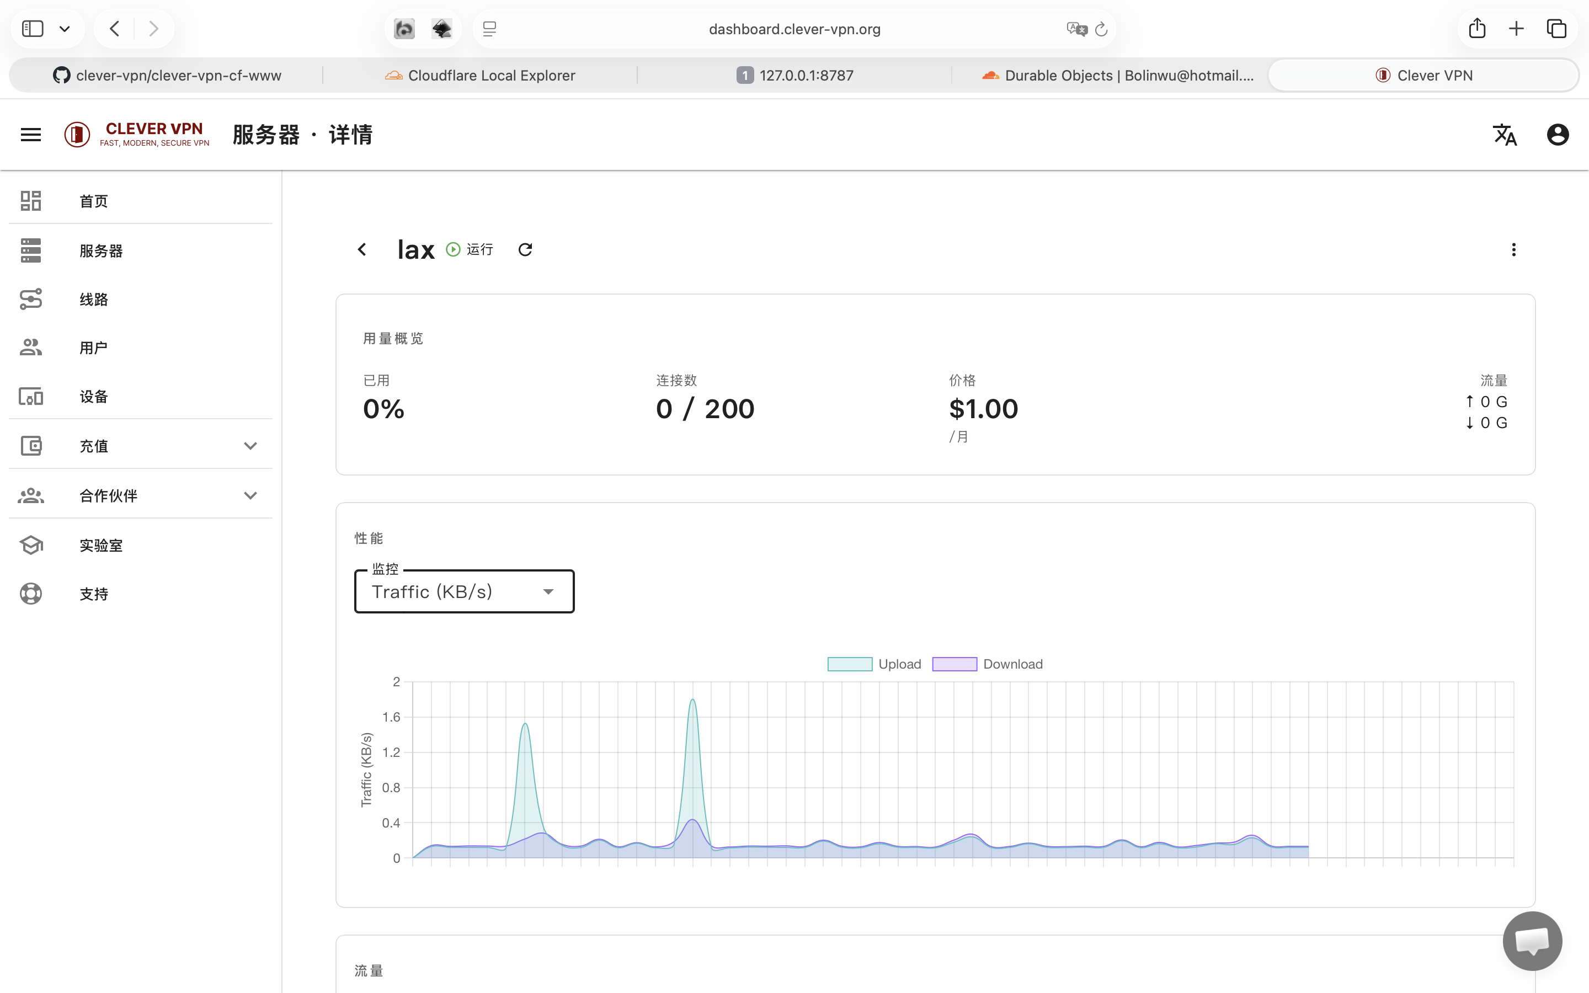Click the Safari translate page icon
Image resolution: width=1589 pixels, height=993 pixels.
point(1076,29)
